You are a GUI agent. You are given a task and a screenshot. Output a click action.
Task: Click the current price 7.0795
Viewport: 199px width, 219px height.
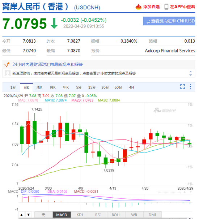point(25,24)
